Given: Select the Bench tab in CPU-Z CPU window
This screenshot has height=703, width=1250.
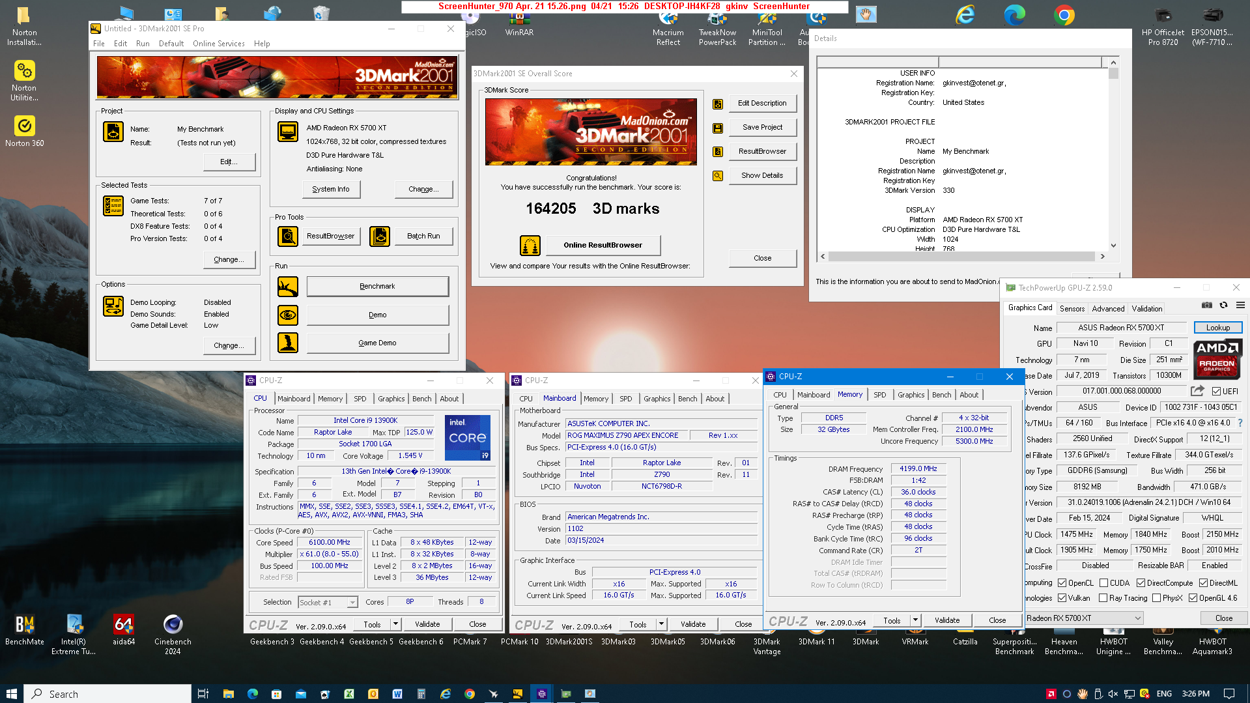Looking at the screenshot, I should (421, 399).
